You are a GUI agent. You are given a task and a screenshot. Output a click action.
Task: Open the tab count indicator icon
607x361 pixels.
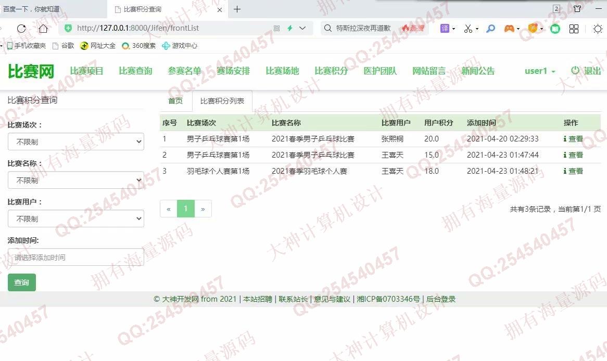(x=557, y=8)
